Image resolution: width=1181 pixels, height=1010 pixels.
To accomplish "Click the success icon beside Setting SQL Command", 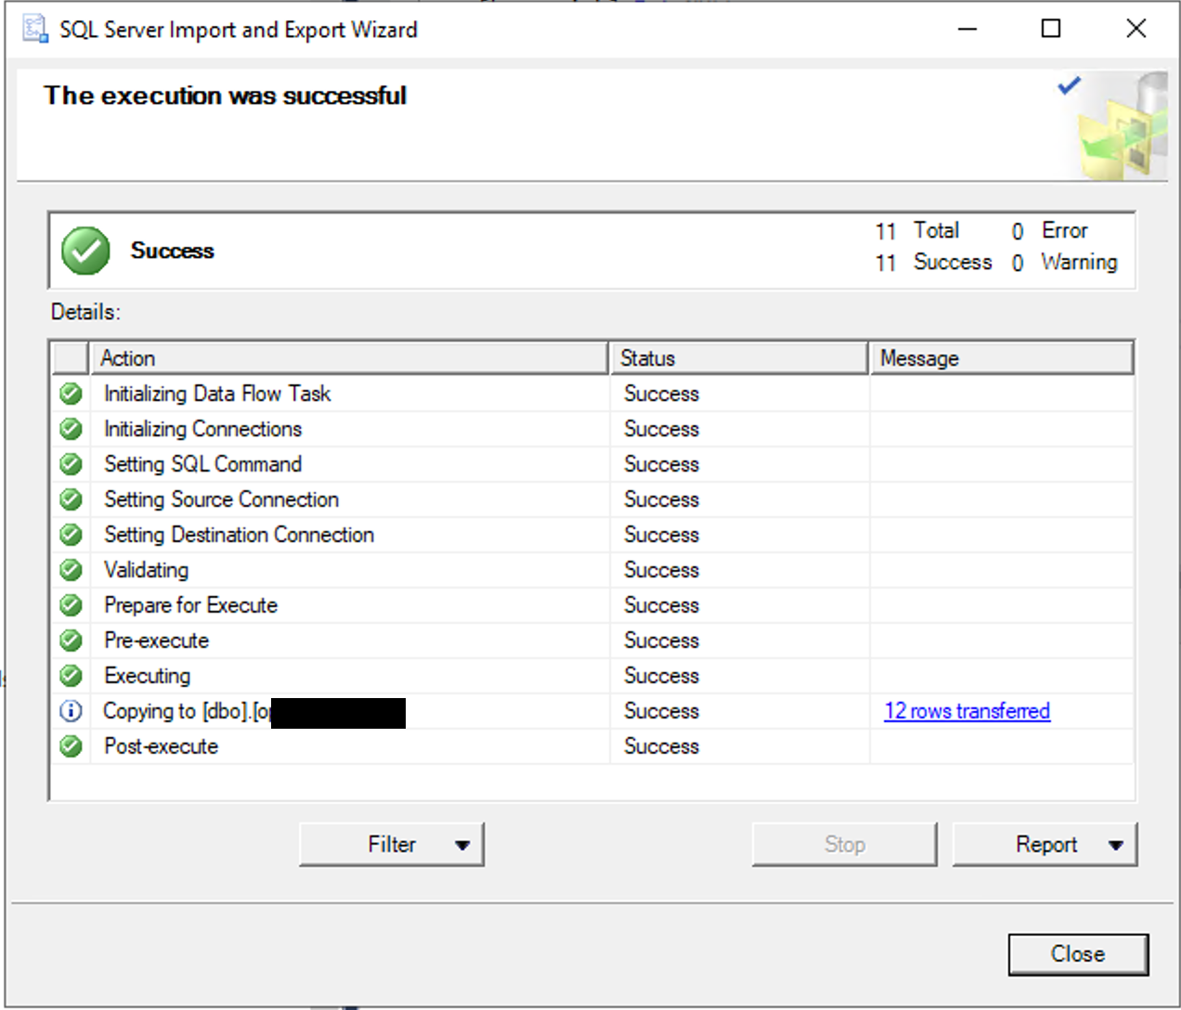I will [71, 463].
